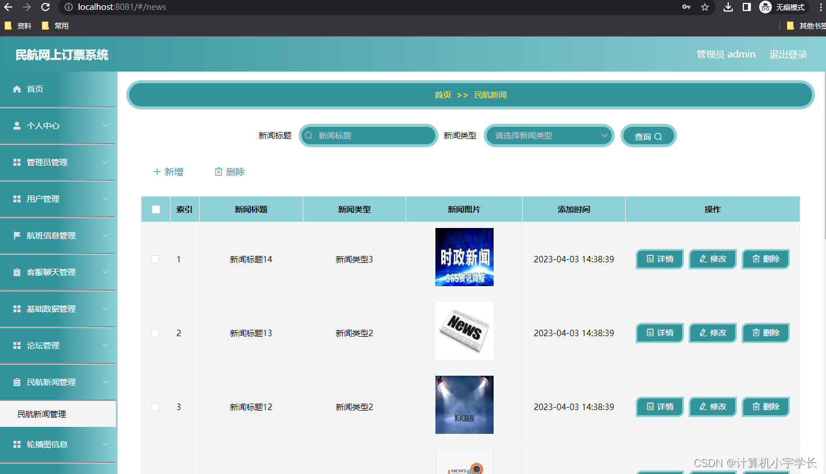Click 修改 for 新闻标题12

[713, 407]
